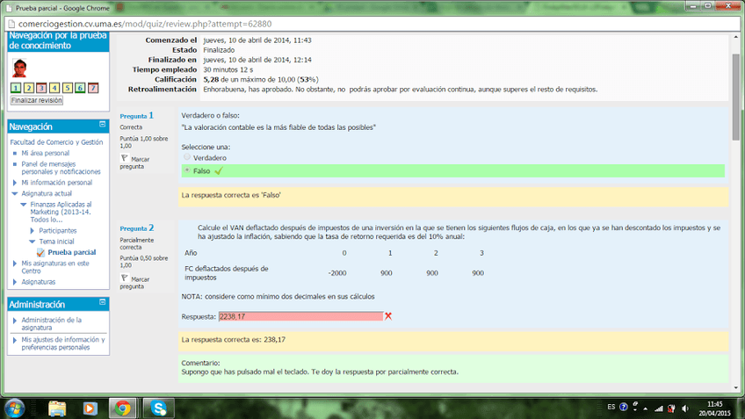Open question 2 navigation box
Screen dimensions: 745x419
pos(28,88)
